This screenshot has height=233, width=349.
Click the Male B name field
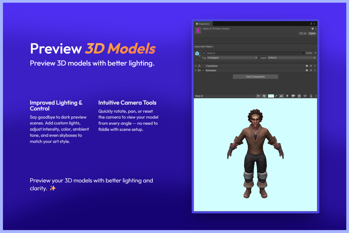(254, 53)
